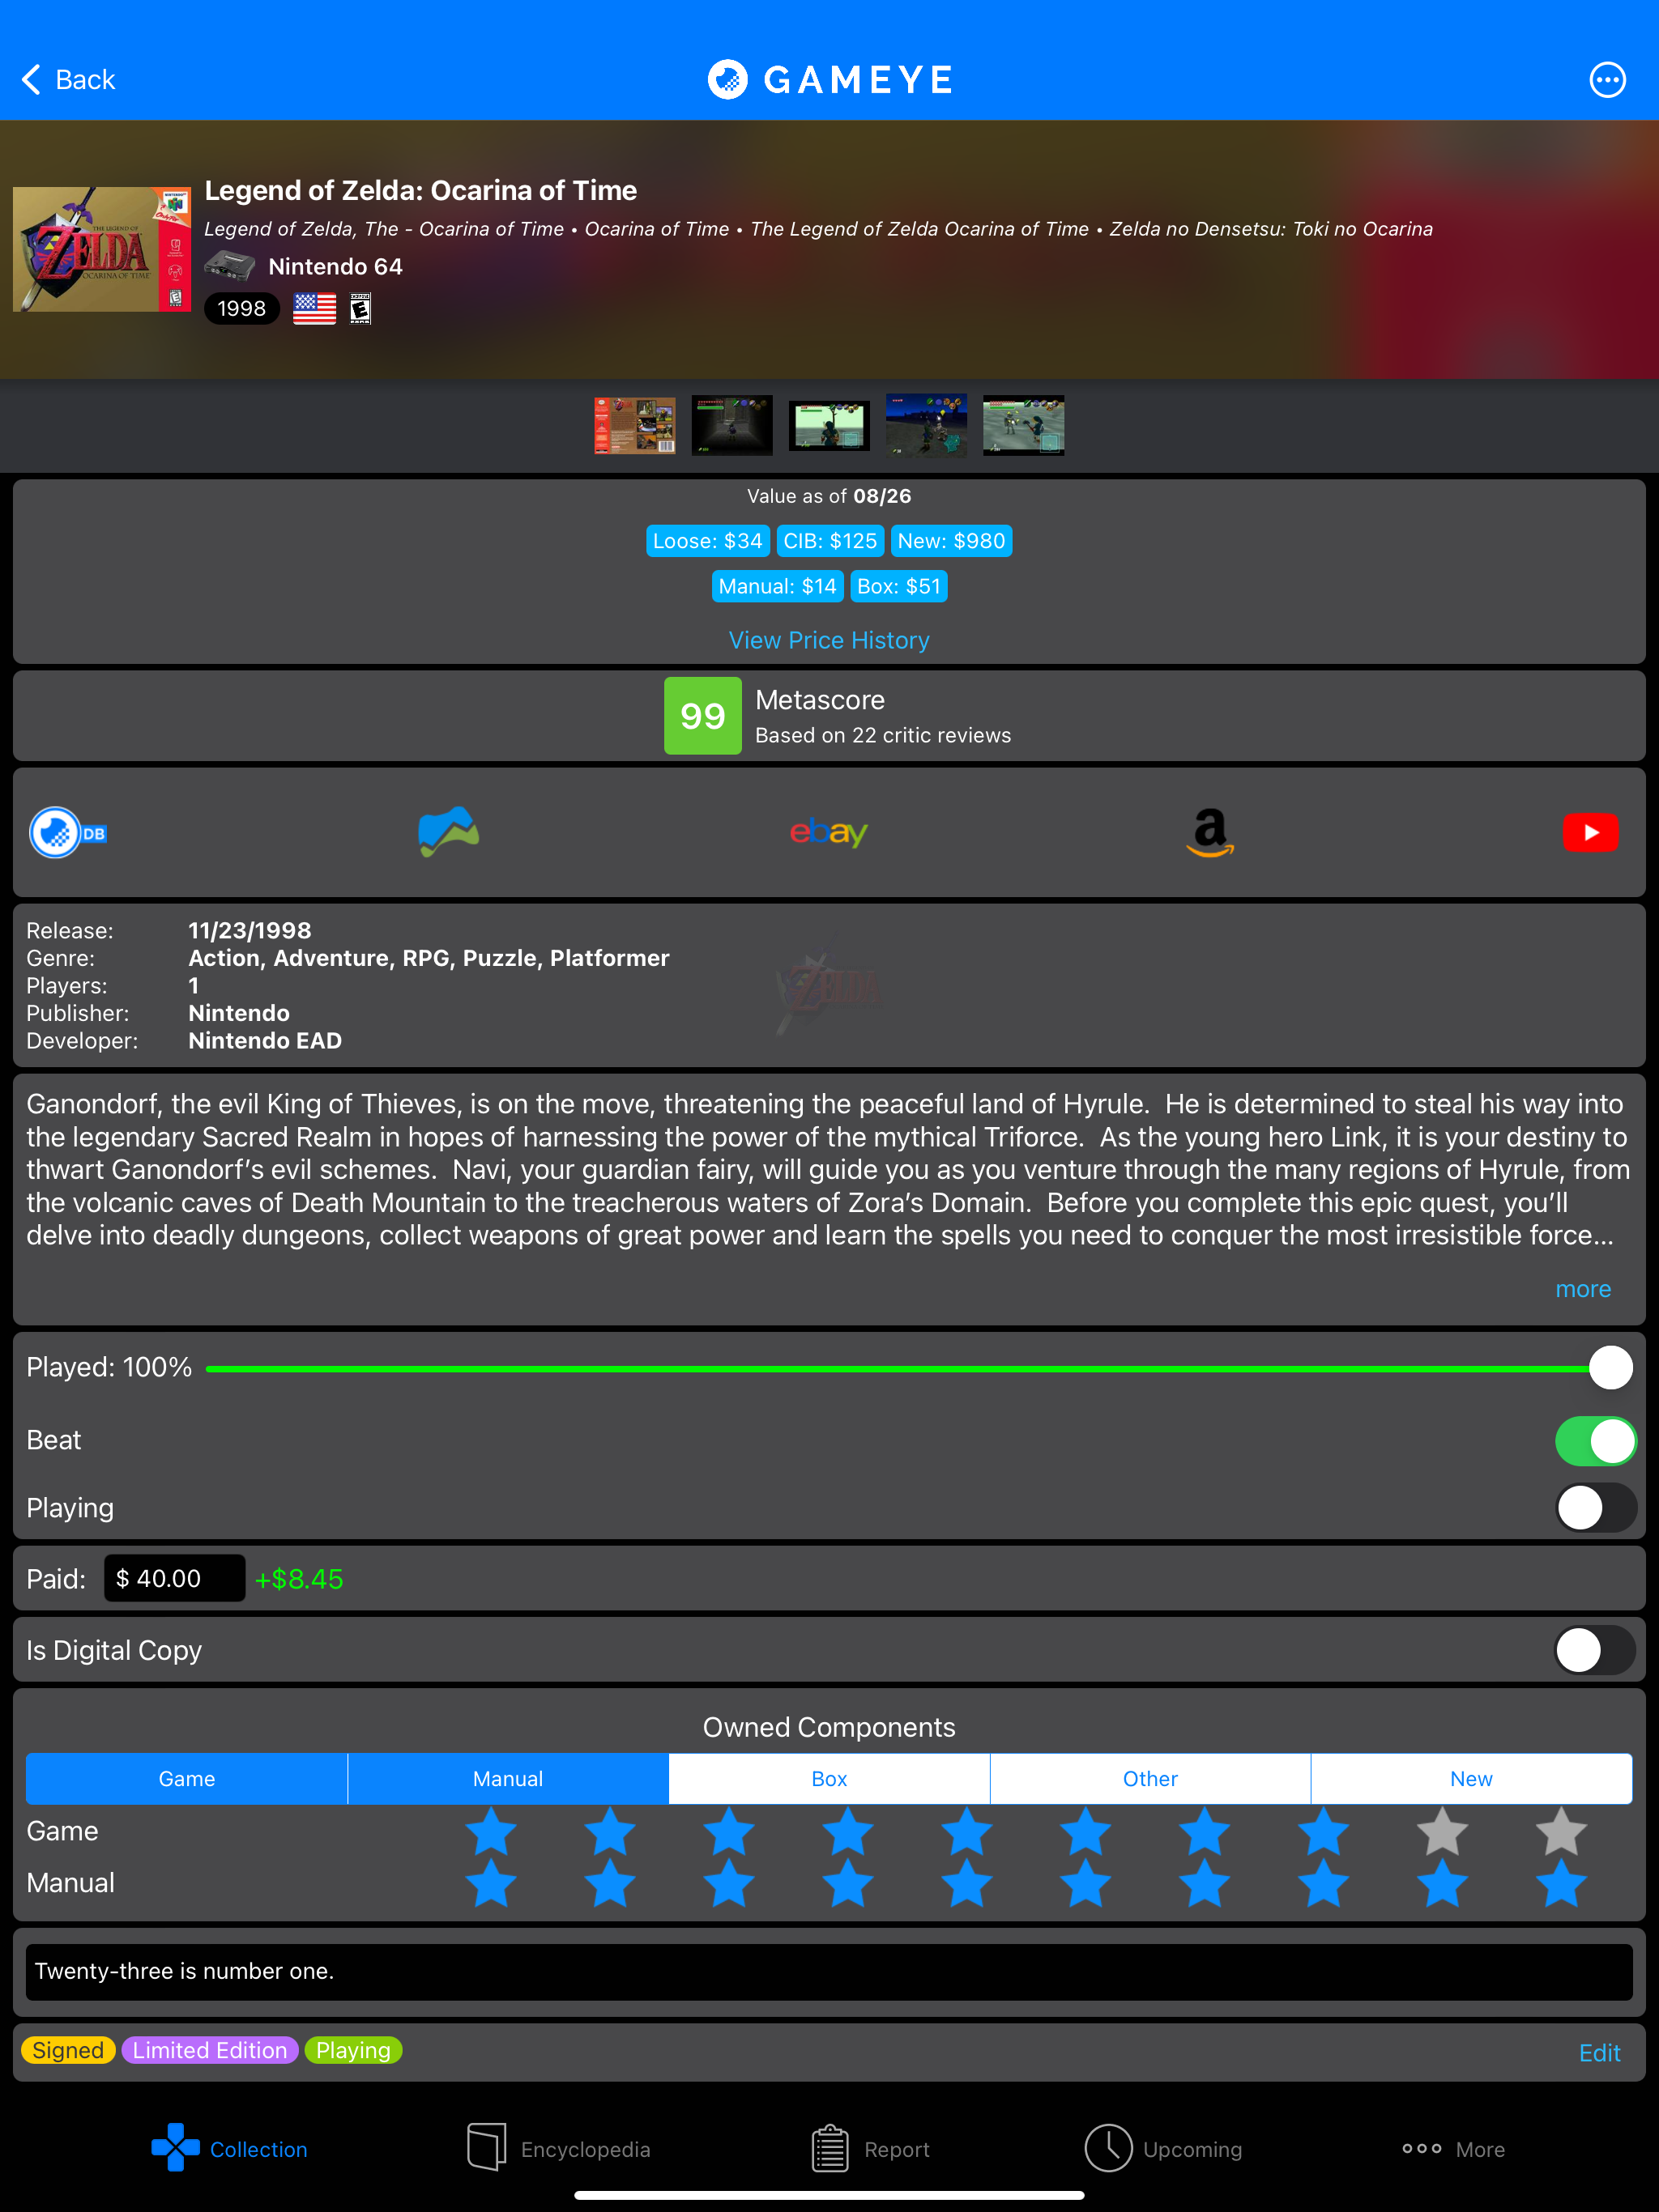This screenshot has height=2212, width=1659.
Task: Turn on Is Digital Copy
Action: click(1594, 1650)
